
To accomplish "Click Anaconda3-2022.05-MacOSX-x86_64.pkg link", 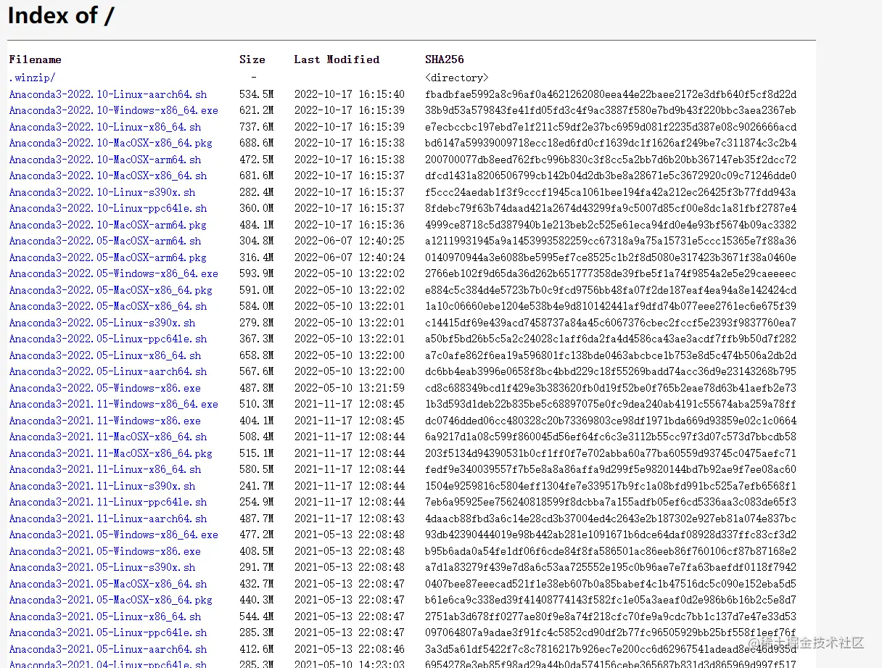I will click(111, 290).
